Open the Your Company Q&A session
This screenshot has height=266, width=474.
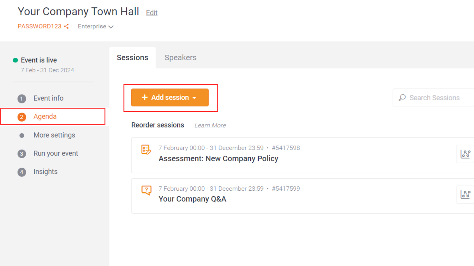(192, 199)
